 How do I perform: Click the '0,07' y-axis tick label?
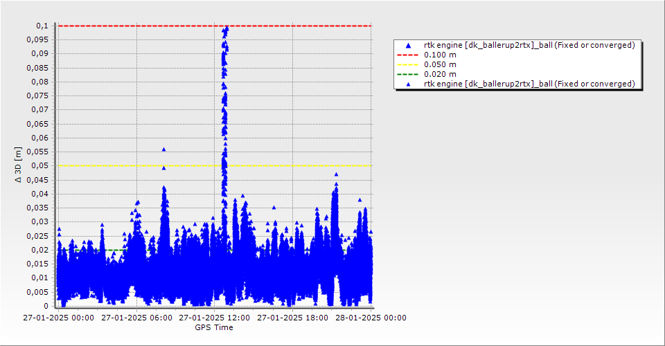[40, 110]
